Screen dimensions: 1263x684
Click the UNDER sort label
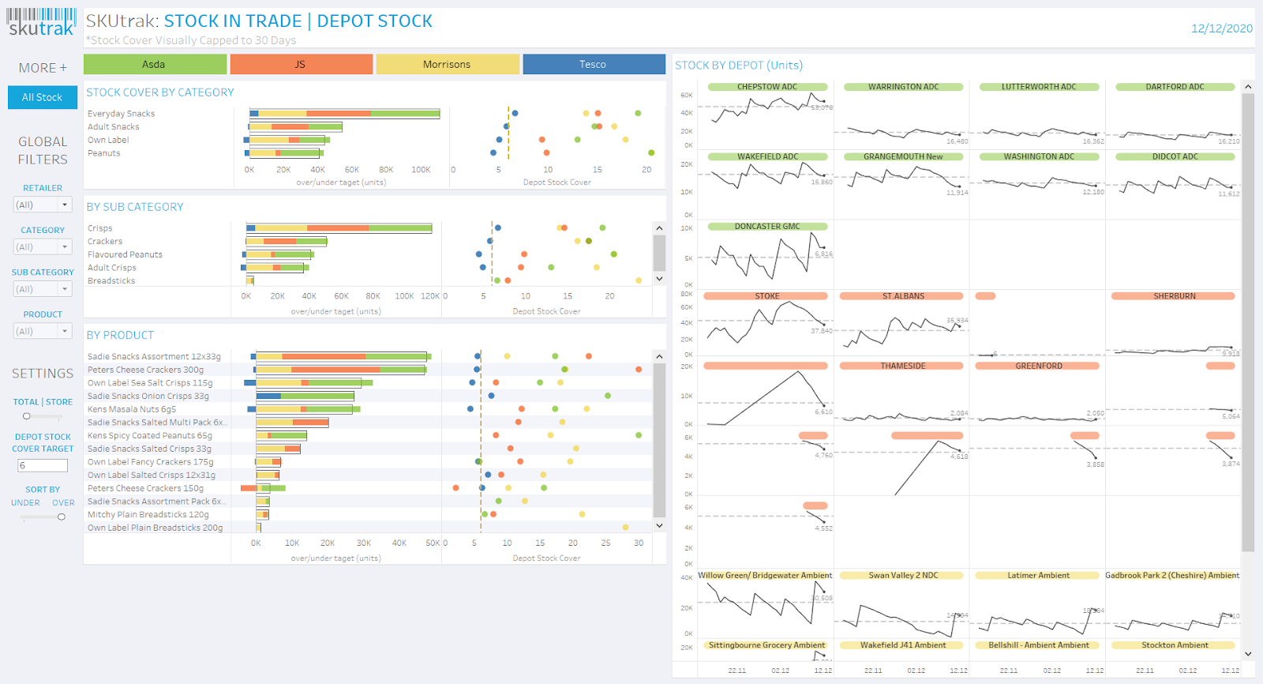[x=25, y=502]
